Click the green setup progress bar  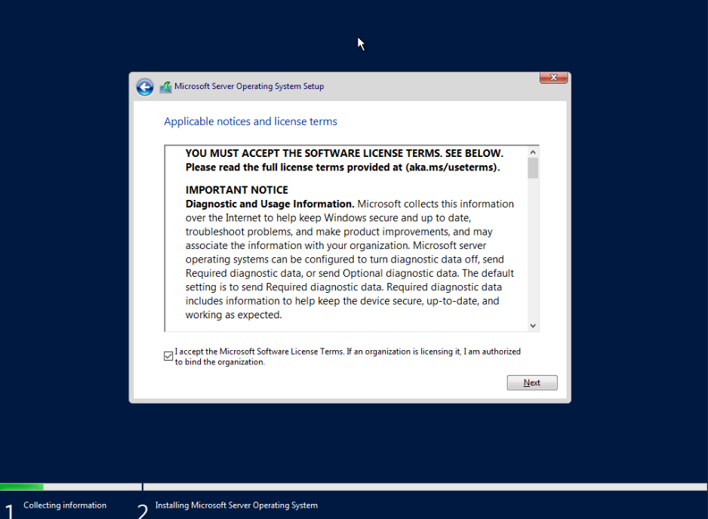22,487
